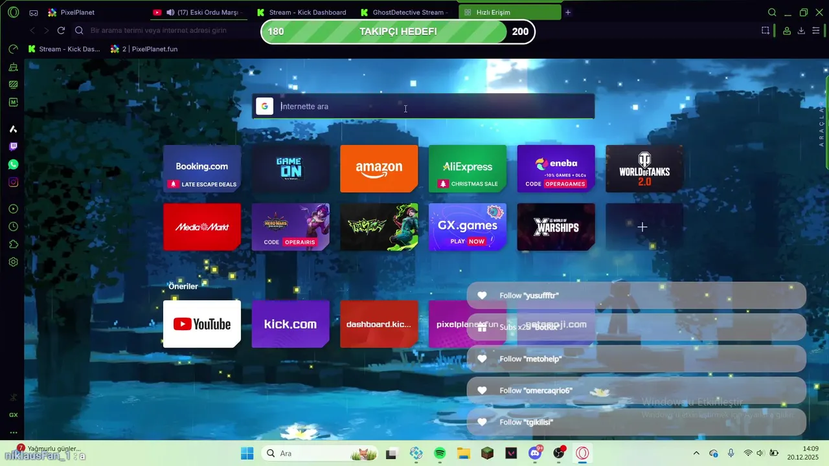This screenshot has width=829, height=466.
Task: Click the Internette ara search box
Action: (x=423, y=106)
